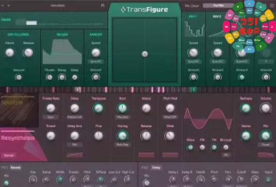This screenshot has width=276, height=187.
Task: Open Mix selector under Delay Amt
Action: click(75, 145)
